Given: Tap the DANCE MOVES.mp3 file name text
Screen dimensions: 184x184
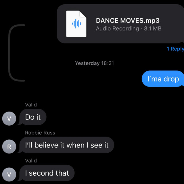Looking at the screenshot, I should click(128, 20).
